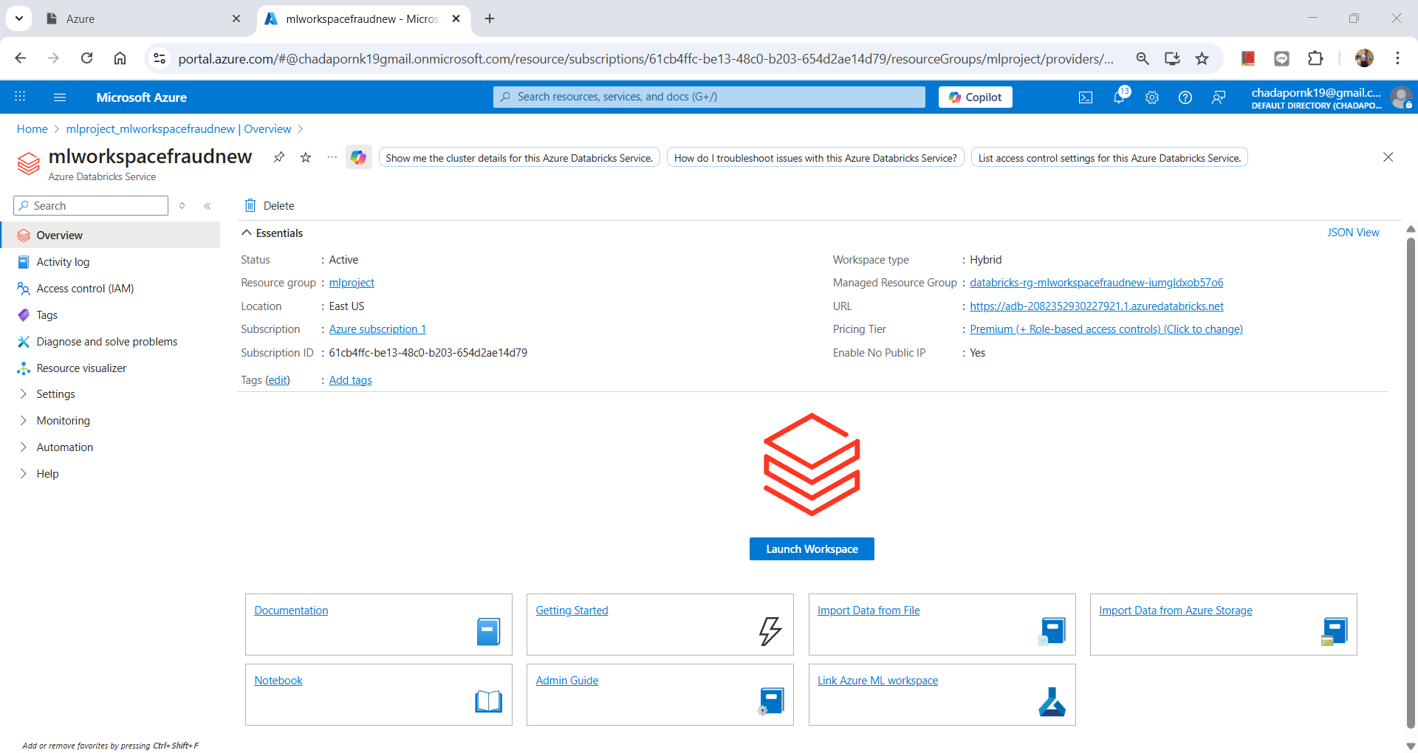The width and height of the screenshot is (1418, 753).
Task: Click the Copilot icon next to resource title
Action: [x=359, y=157]
